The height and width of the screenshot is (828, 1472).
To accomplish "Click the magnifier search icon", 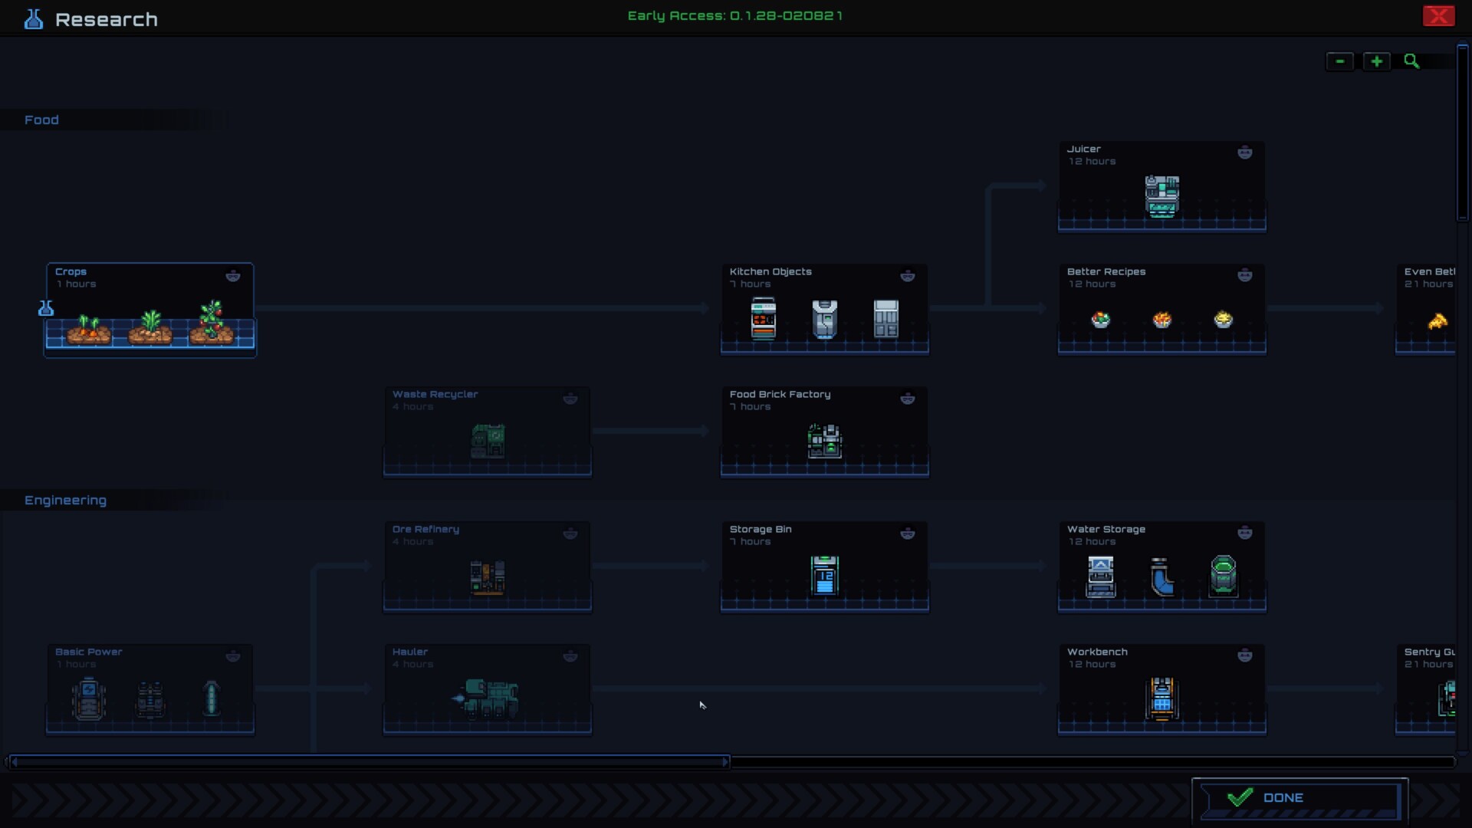I will pos(1411,61).
